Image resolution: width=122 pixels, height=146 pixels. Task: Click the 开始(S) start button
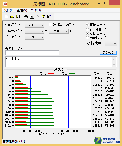click(108, 53)
